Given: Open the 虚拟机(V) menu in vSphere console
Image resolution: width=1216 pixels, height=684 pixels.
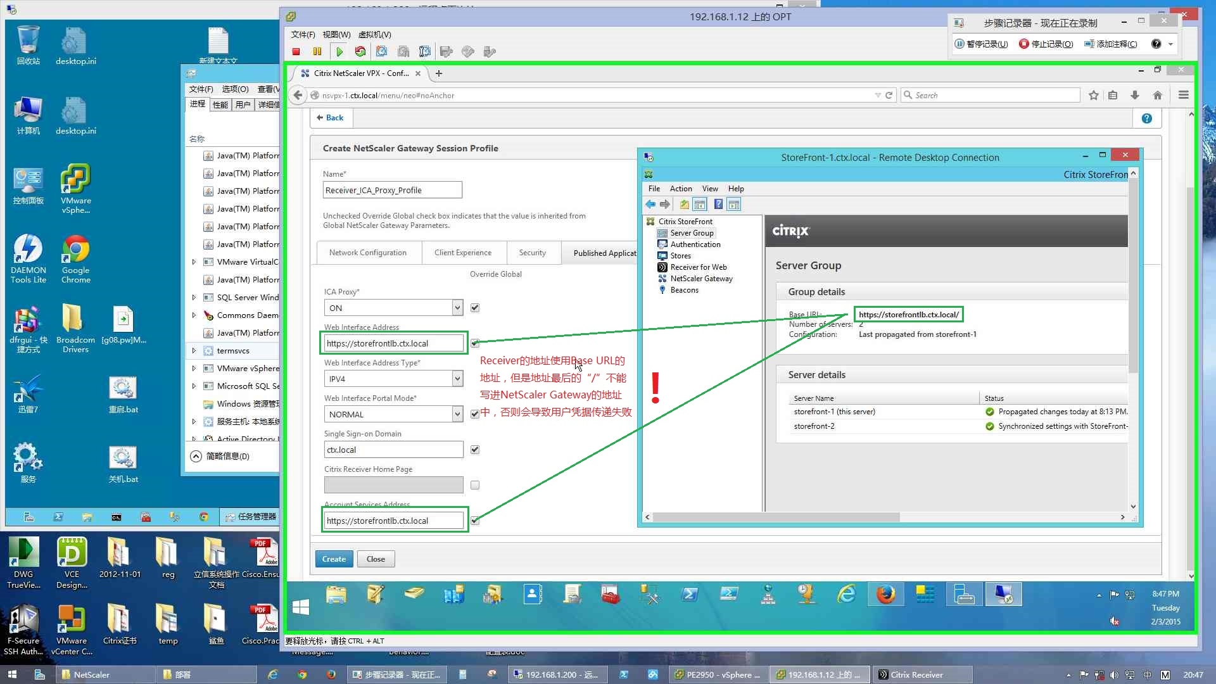Looking at the screenshot, I should tap(375, 35).
